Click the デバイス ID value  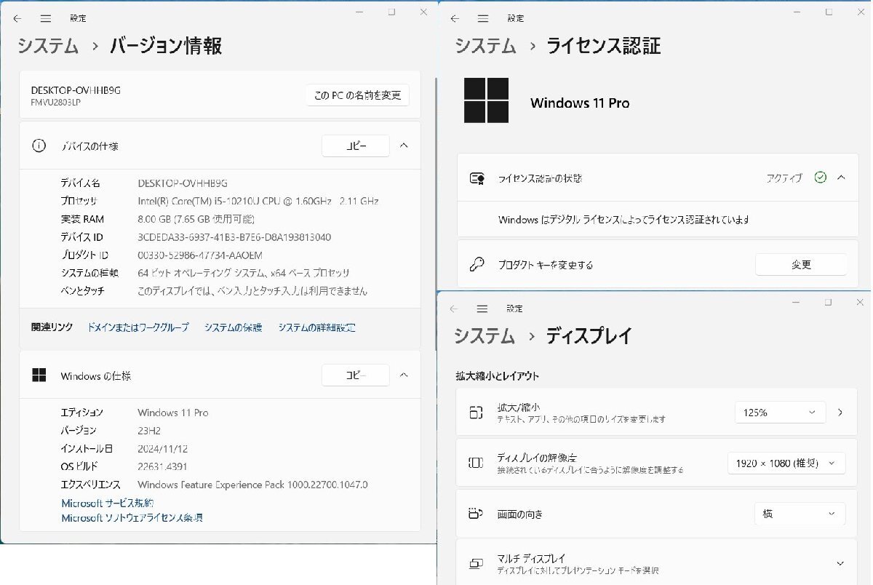234,237
